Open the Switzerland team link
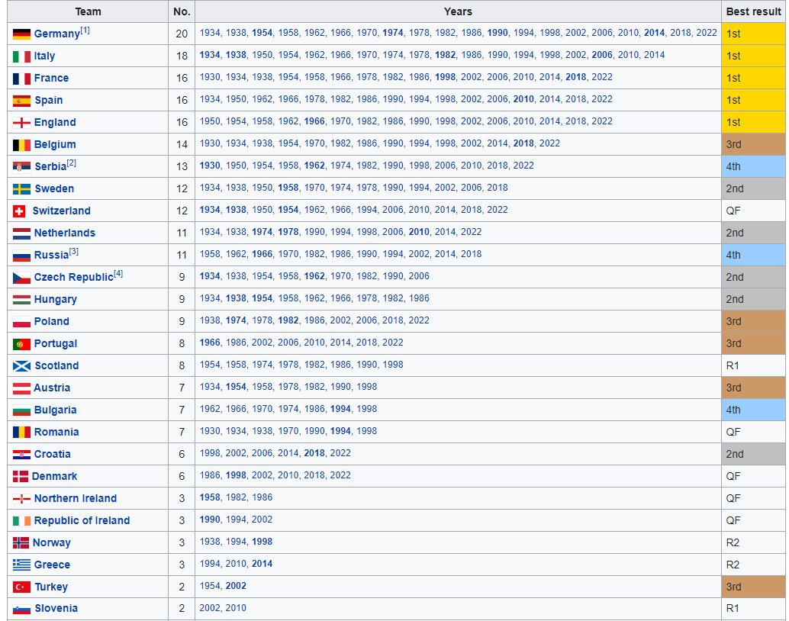 tap(61, 211)
